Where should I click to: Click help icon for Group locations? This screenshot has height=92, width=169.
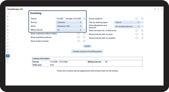pos(142,19)
